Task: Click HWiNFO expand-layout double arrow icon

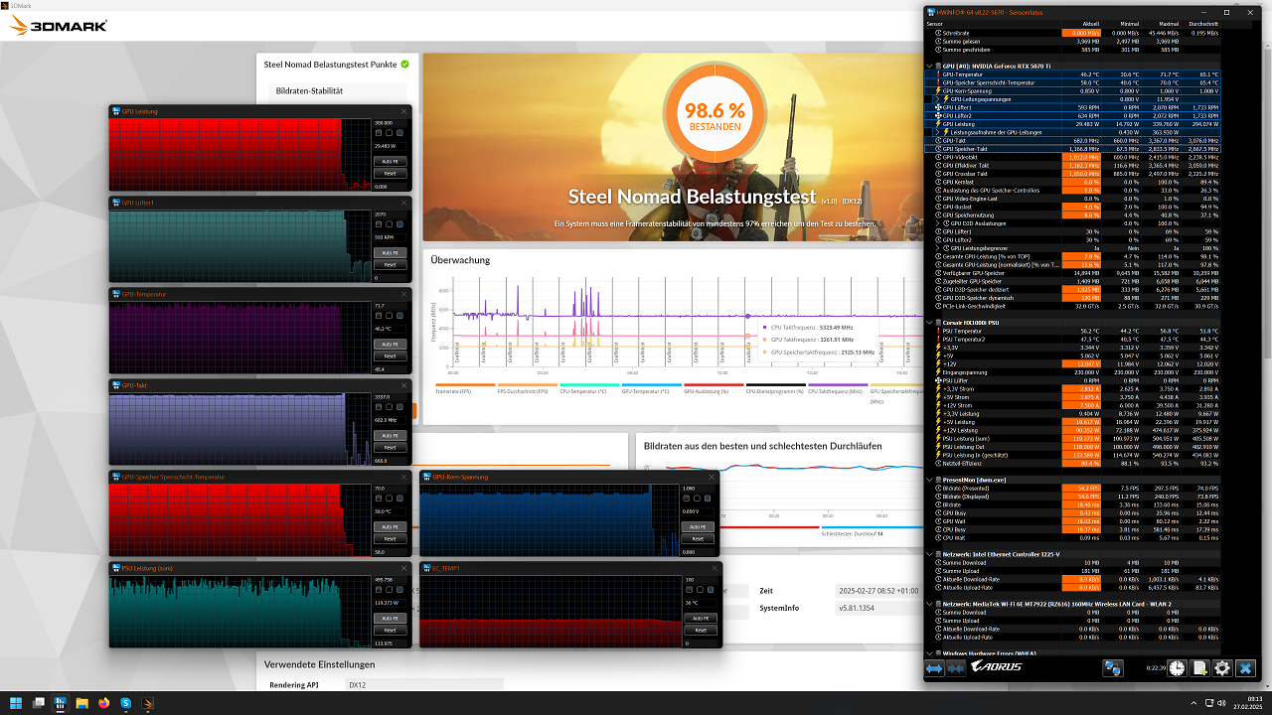Action: pyautogui.click(x=934, y=669)
